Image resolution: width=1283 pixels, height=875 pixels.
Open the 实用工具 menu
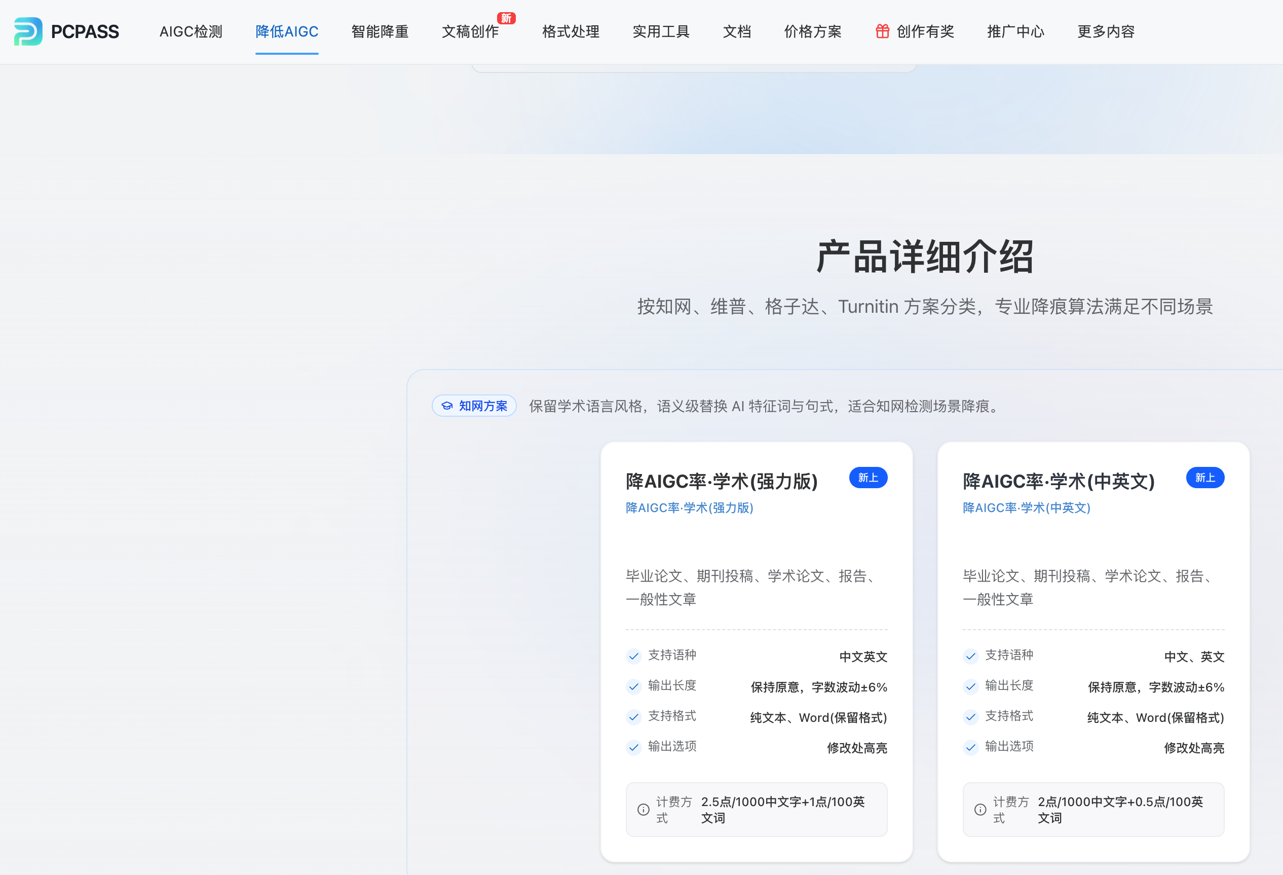[661, 31]
